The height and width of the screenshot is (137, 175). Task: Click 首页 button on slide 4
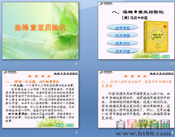pyautogui.click(x=156, y=125)
